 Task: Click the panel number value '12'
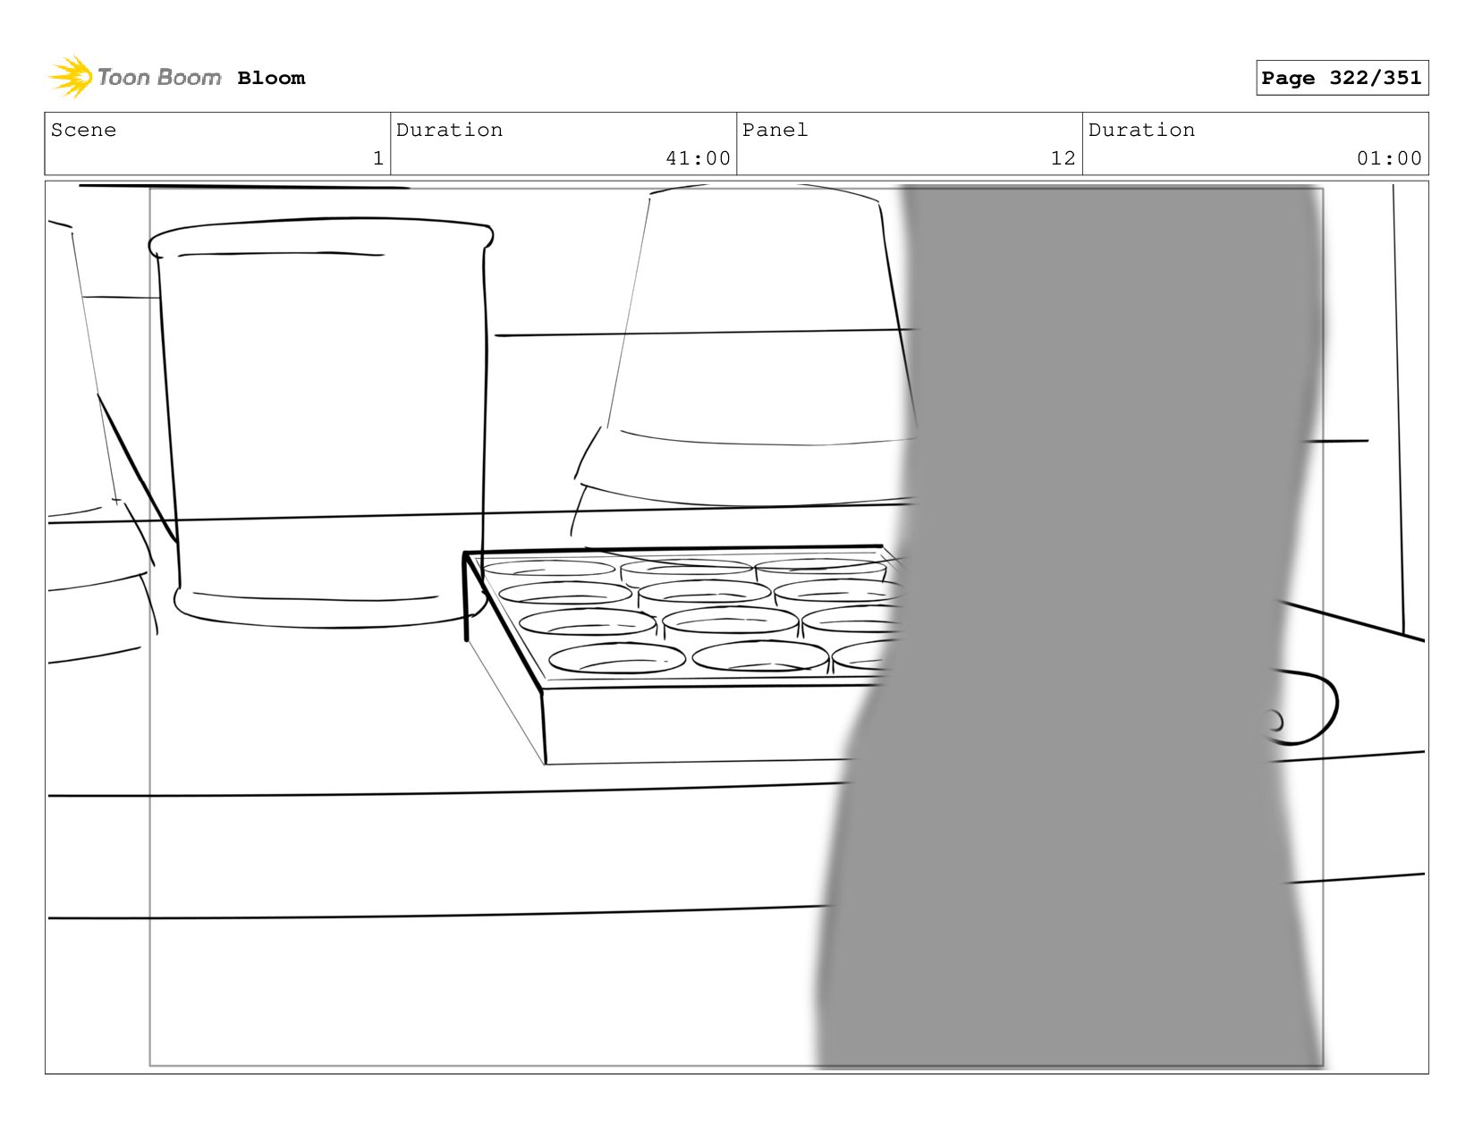point(1063,158)
